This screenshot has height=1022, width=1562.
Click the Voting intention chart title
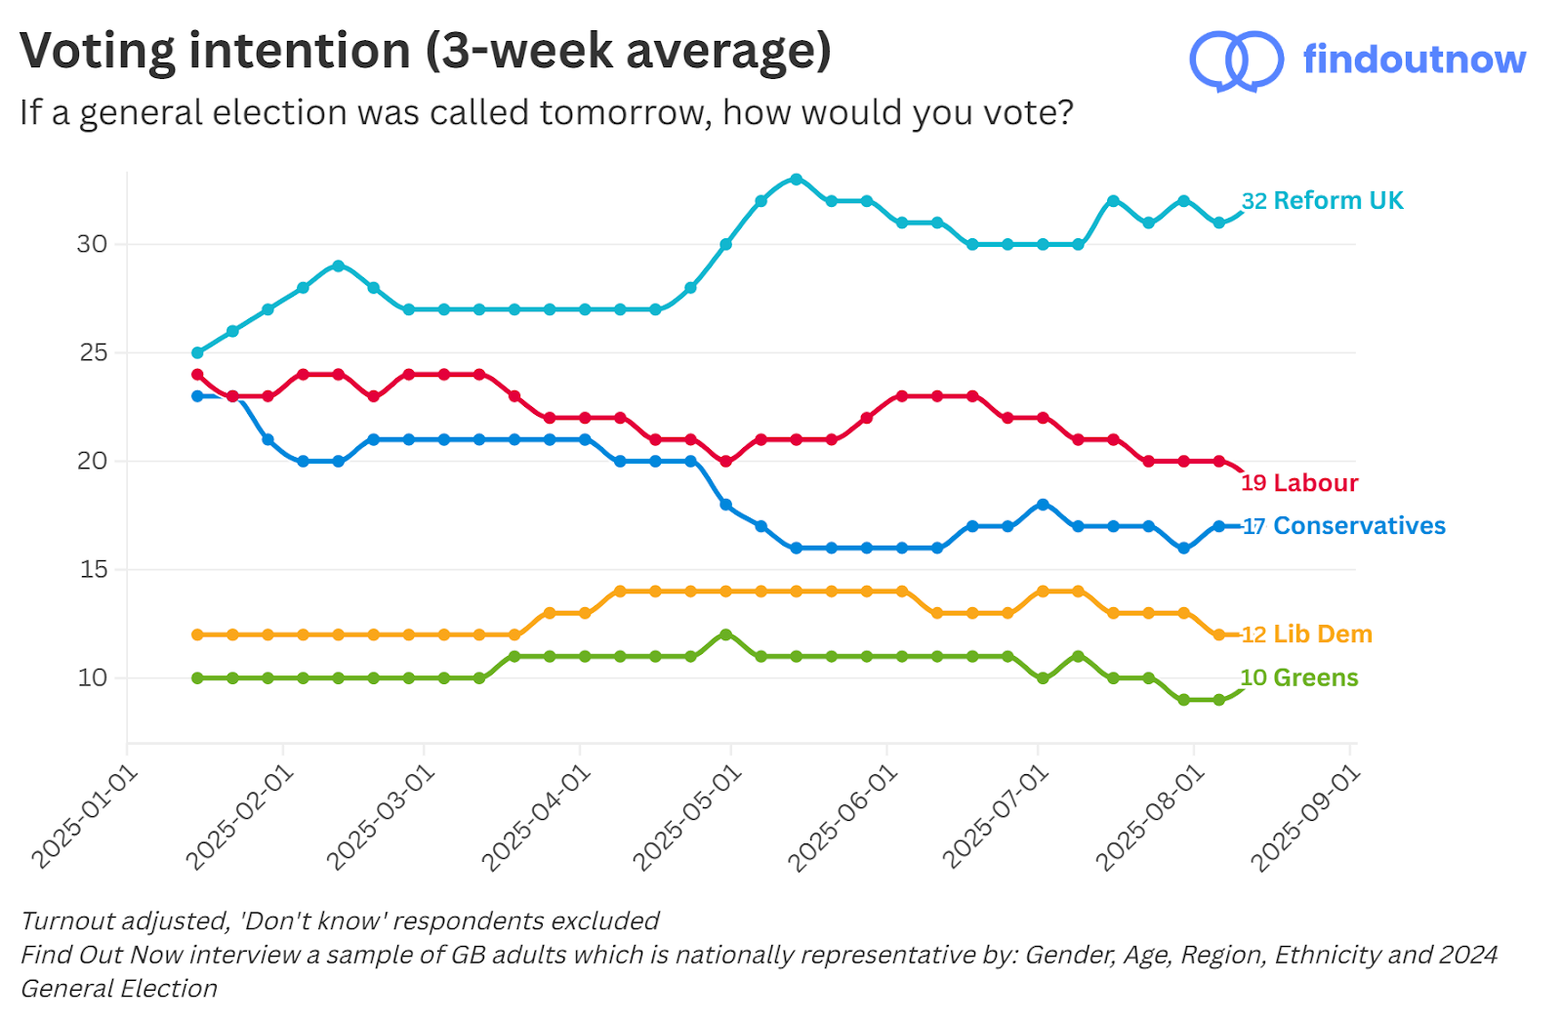[x=426, y=52]
